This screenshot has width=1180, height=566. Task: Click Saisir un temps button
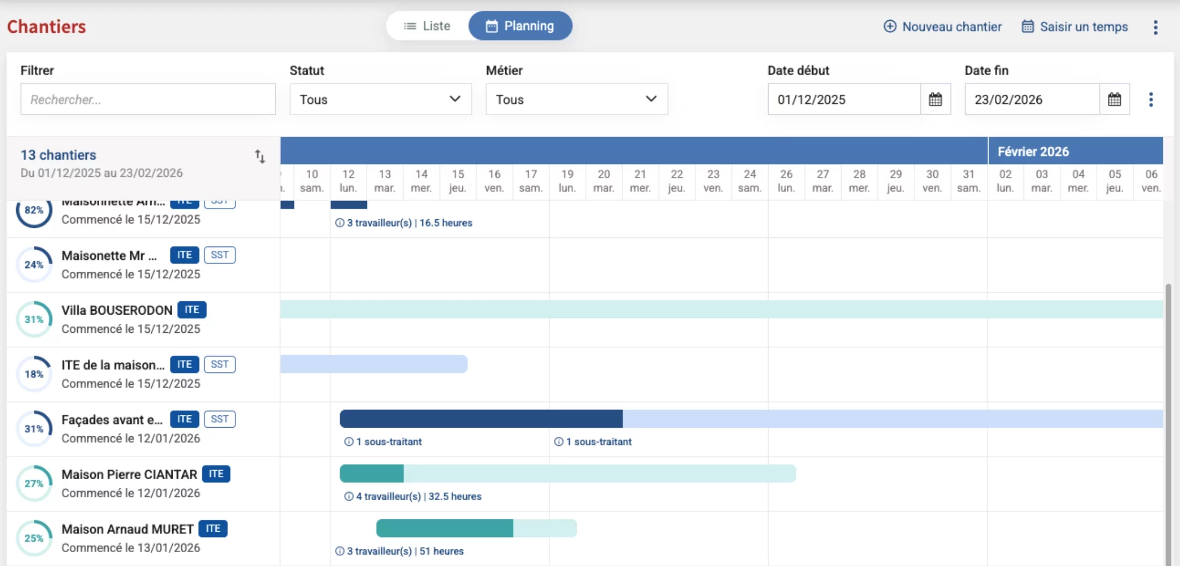pyautogui.click(x=1074, y=27)
